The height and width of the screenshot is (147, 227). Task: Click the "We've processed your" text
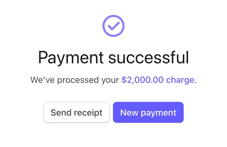[75, 80]
